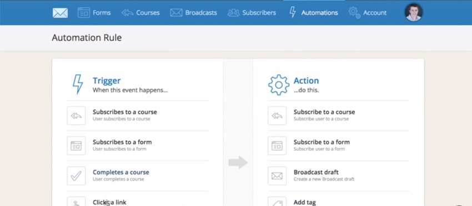Select the Completes a course checkmark icon
The width and height of the screenshot is (472, 206).
tap(76, 176)
